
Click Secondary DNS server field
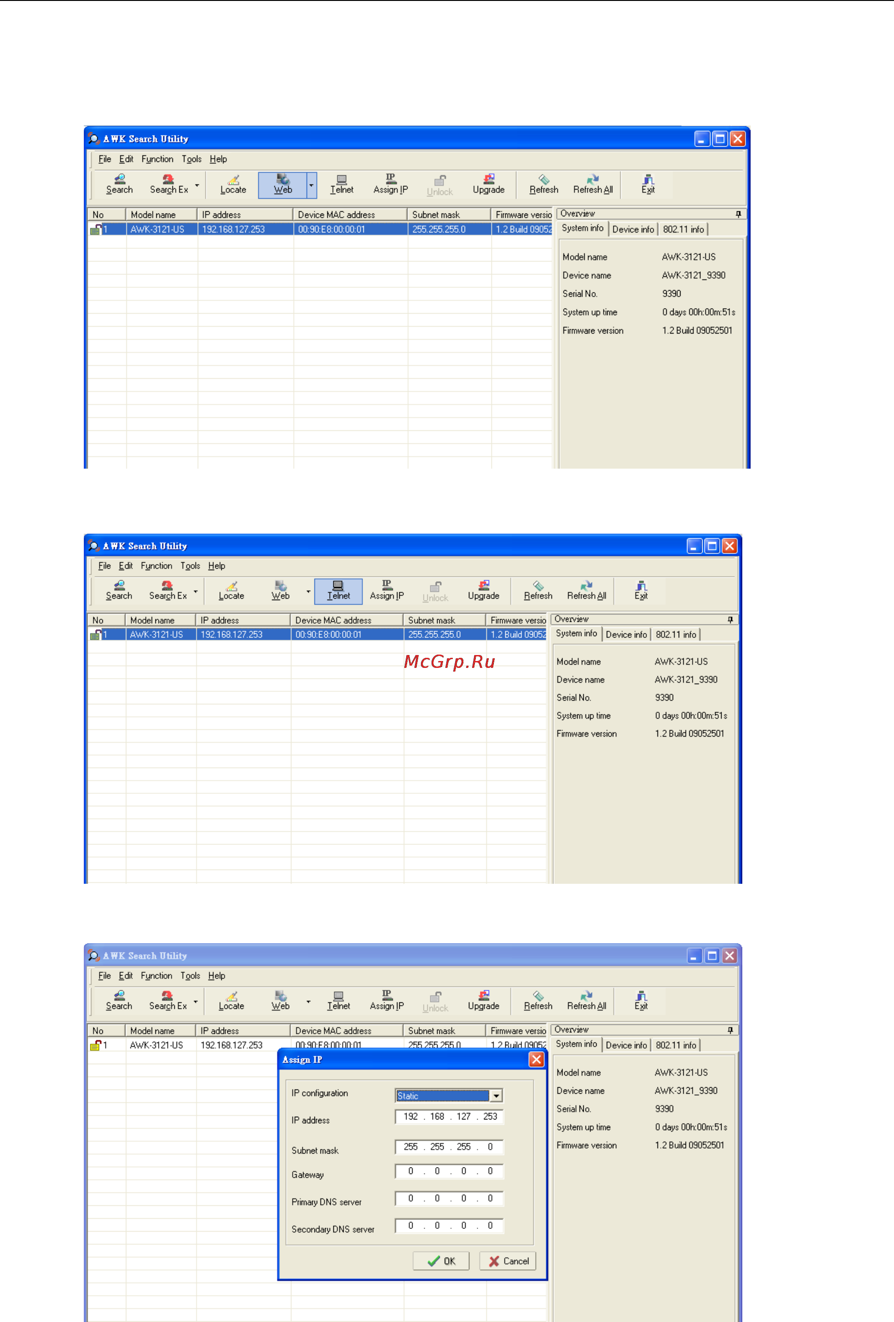449,1226
